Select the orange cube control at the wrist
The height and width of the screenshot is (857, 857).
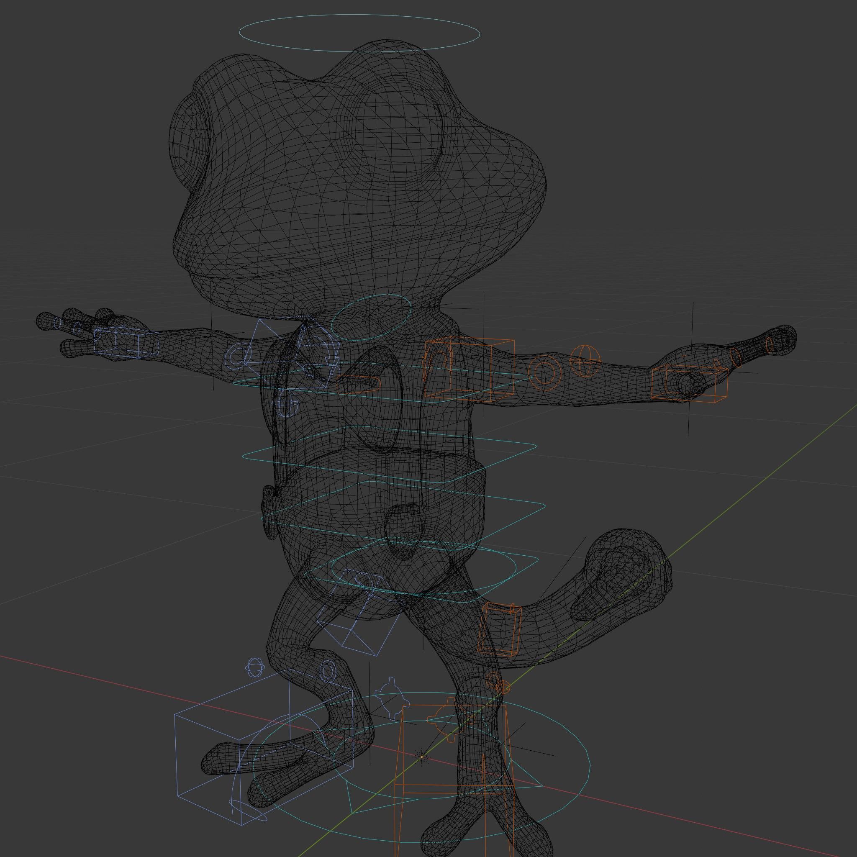tap(690, 384)
